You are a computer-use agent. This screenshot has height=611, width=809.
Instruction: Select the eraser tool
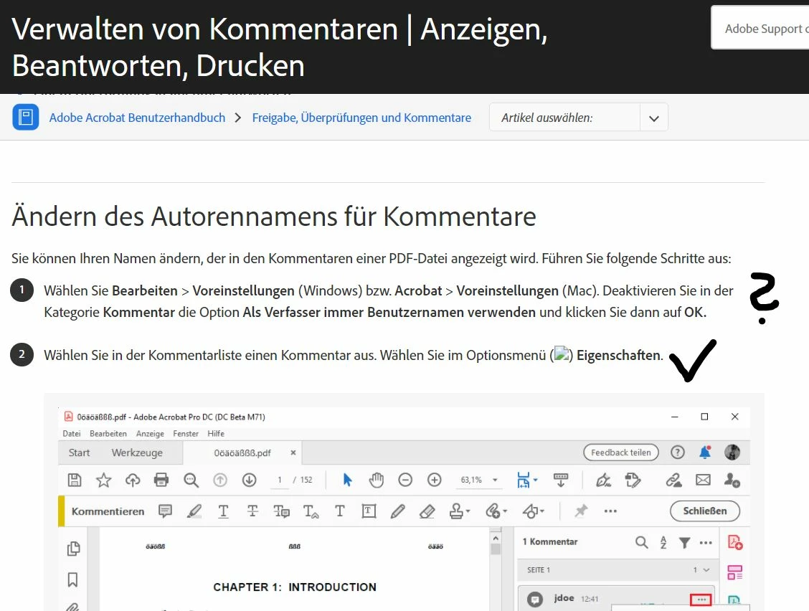pyautogui.click(x=427, y=511)
